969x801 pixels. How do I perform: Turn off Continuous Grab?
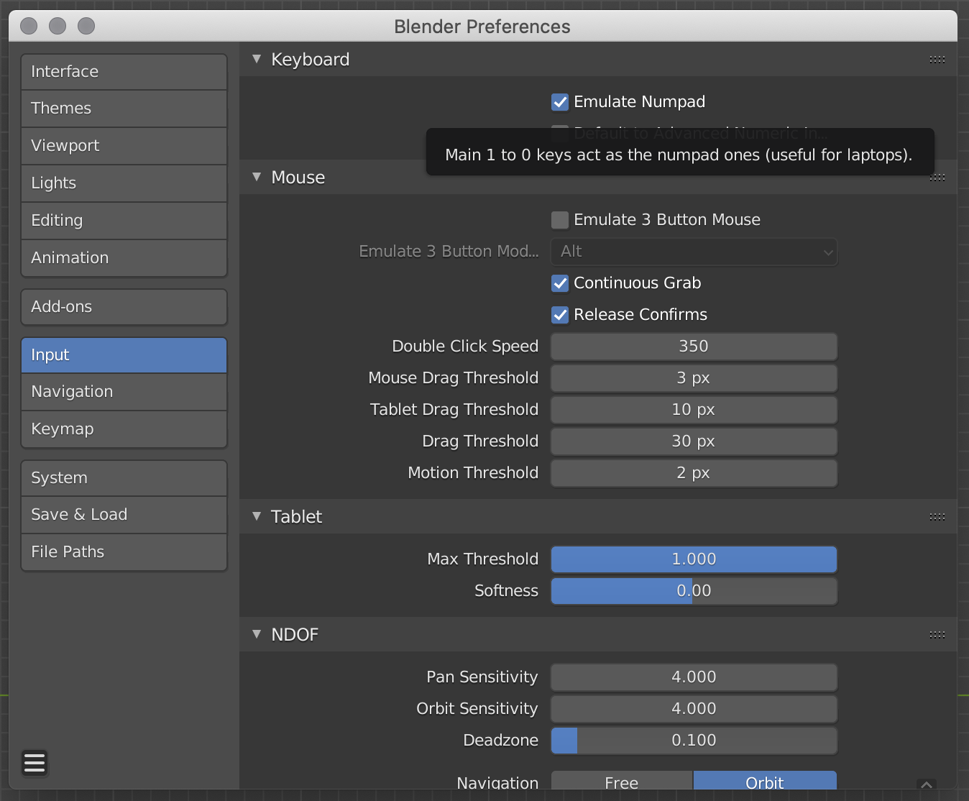coord(560,283)
